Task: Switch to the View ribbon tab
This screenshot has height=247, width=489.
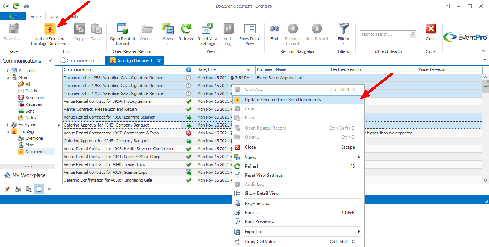Action: (54, 17)
